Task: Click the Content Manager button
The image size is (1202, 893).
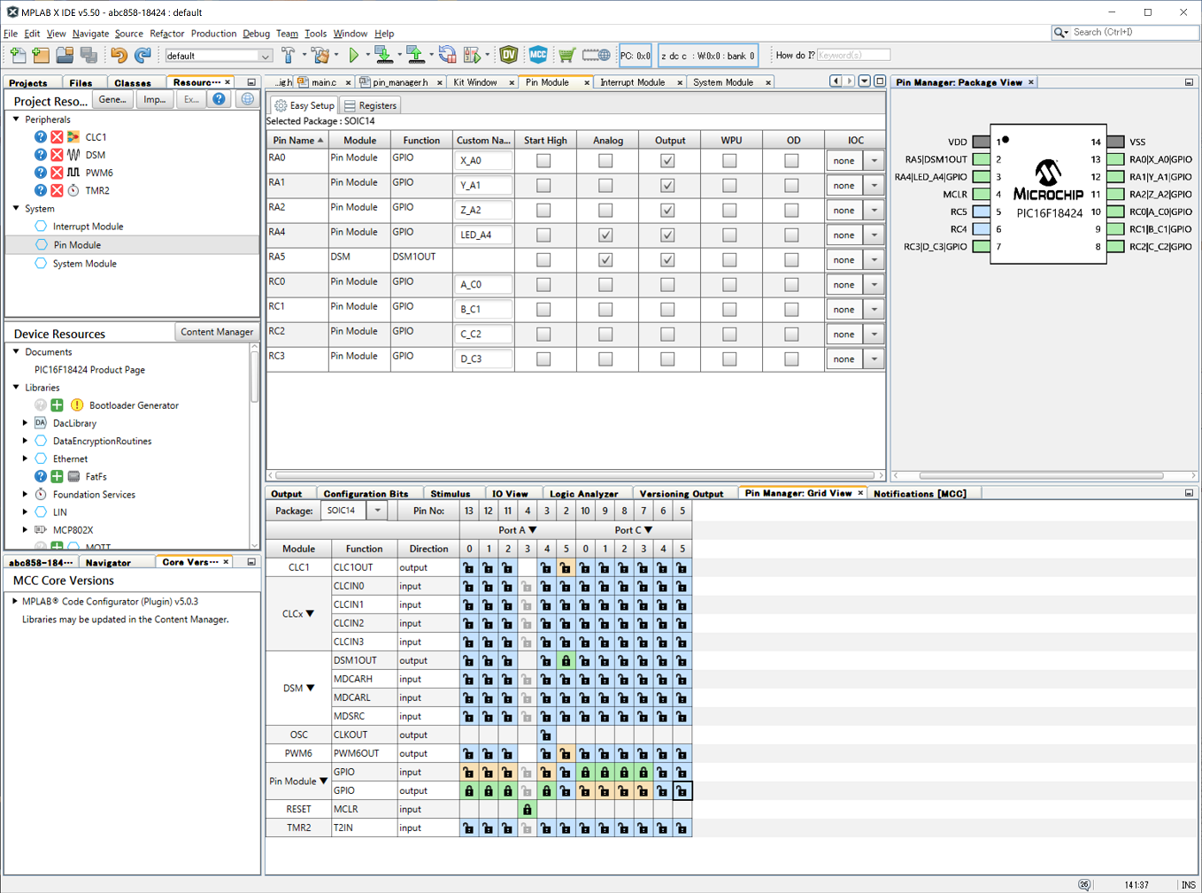Action: tap(217, 332)
